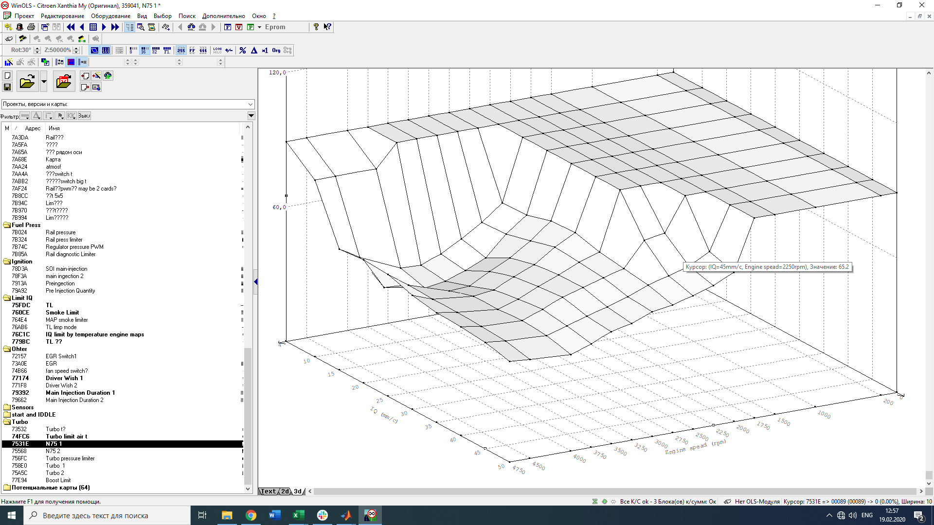Toggle the filter Выкл button
The image size is (934, 525).
pyautogui.click(x=84, y=116)
